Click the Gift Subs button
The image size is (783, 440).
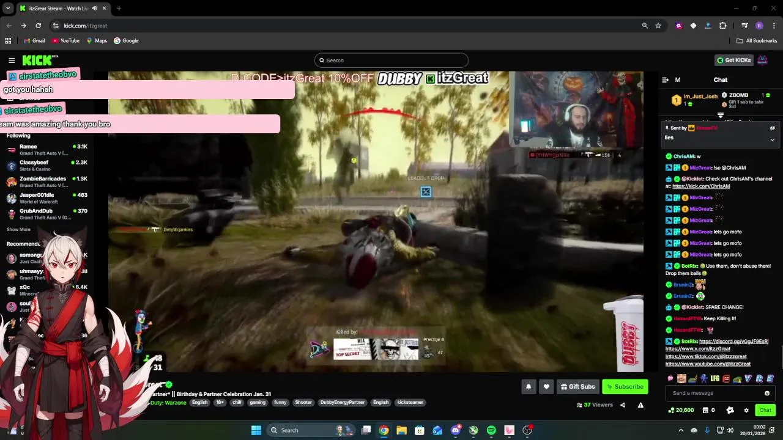point(577,386)
